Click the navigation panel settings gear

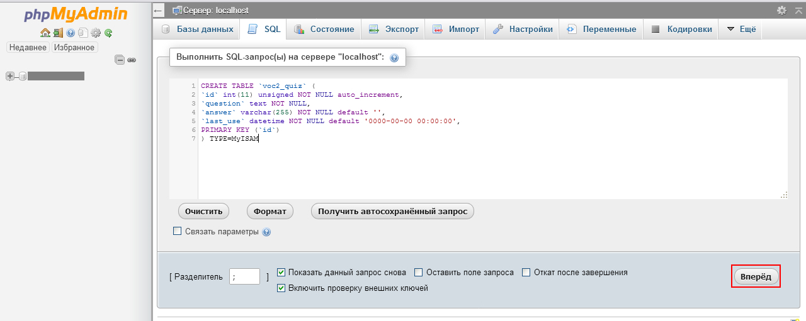tap(96, 33)
